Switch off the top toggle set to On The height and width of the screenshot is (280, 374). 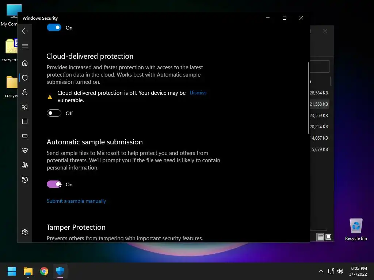coord(54,27)
